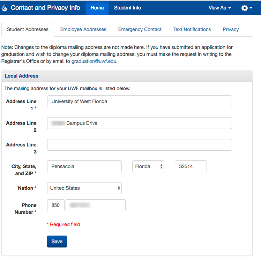
Task: Open the View As dropdown
Action: point(220,8)
